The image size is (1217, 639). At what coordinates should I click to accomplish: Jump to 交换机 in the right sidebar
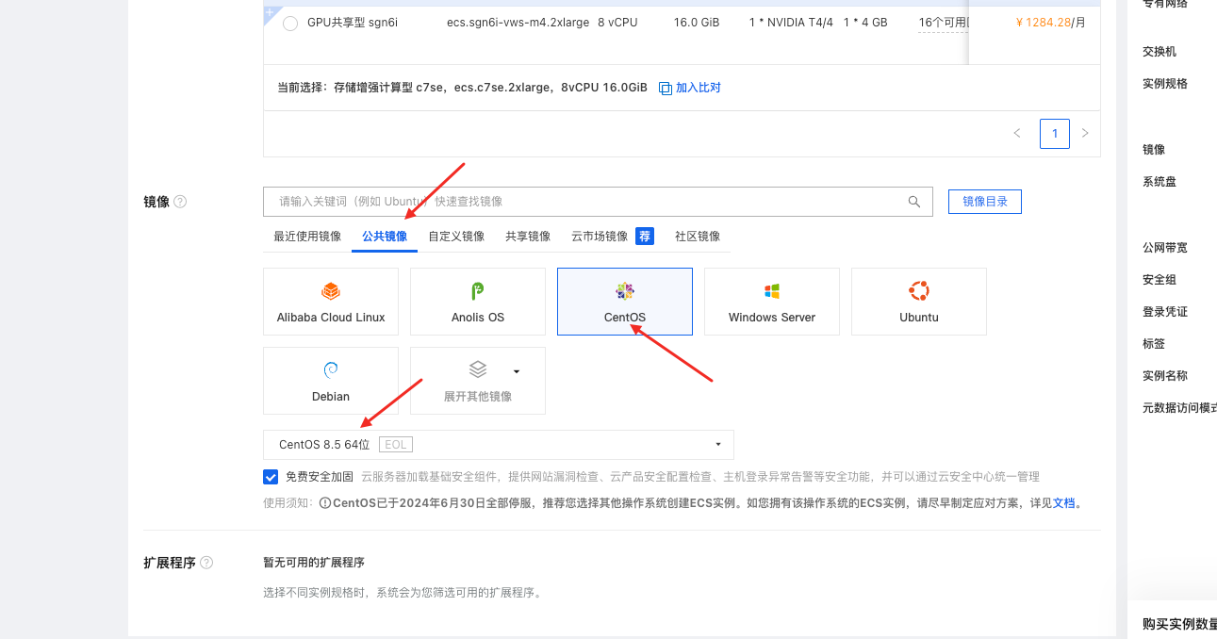pos(1159,52)
